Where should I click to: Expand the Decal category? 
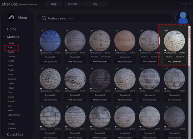coord(11,43)
